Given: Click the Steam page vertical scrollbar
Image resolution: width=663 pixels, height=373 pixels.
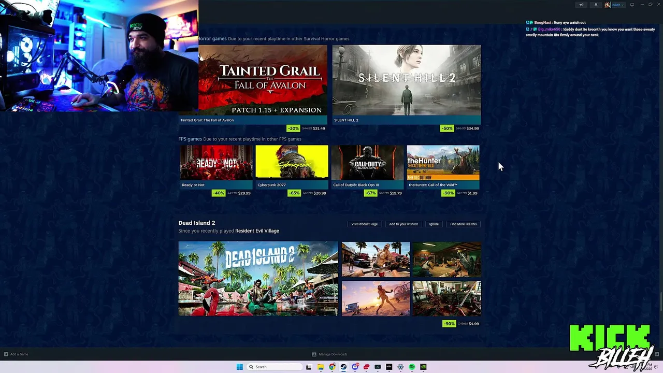Looking at the screenshot, I should coord(661,302).
